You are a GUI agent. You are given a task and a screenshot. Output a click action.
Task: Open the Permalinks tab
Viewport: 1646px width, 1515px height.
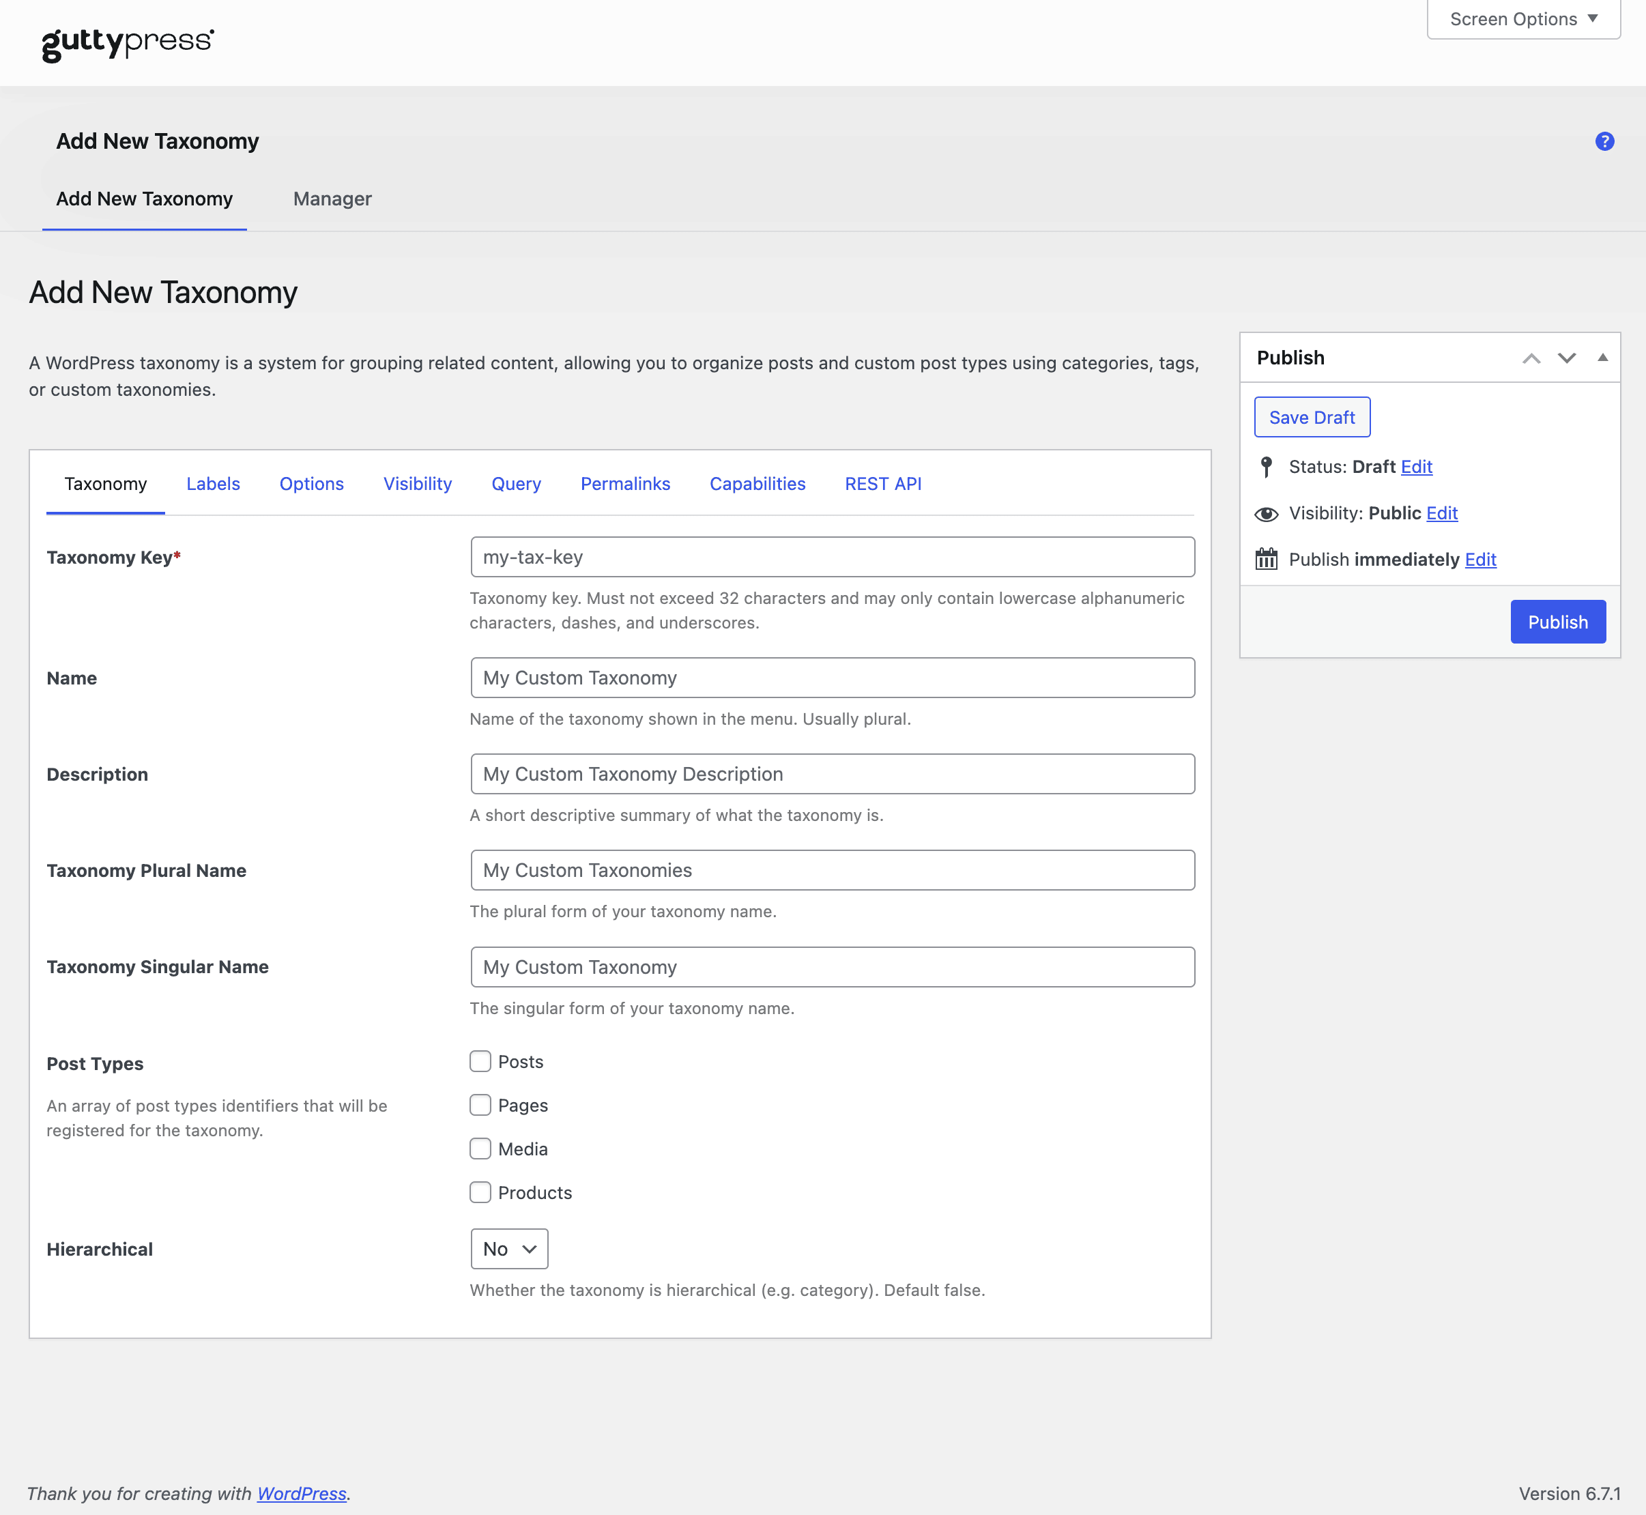[x=626, y=484]
